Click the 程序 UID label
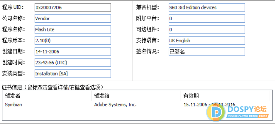 pyautogui.click(x=13, y=7)
